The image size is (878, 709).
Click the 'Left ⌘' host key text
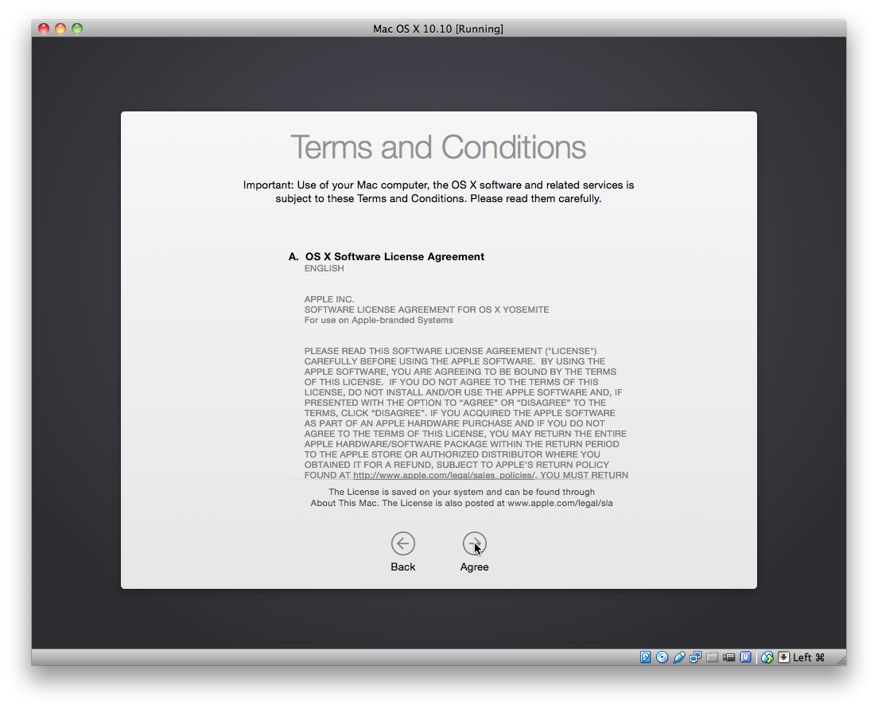(x=809, y=657)
